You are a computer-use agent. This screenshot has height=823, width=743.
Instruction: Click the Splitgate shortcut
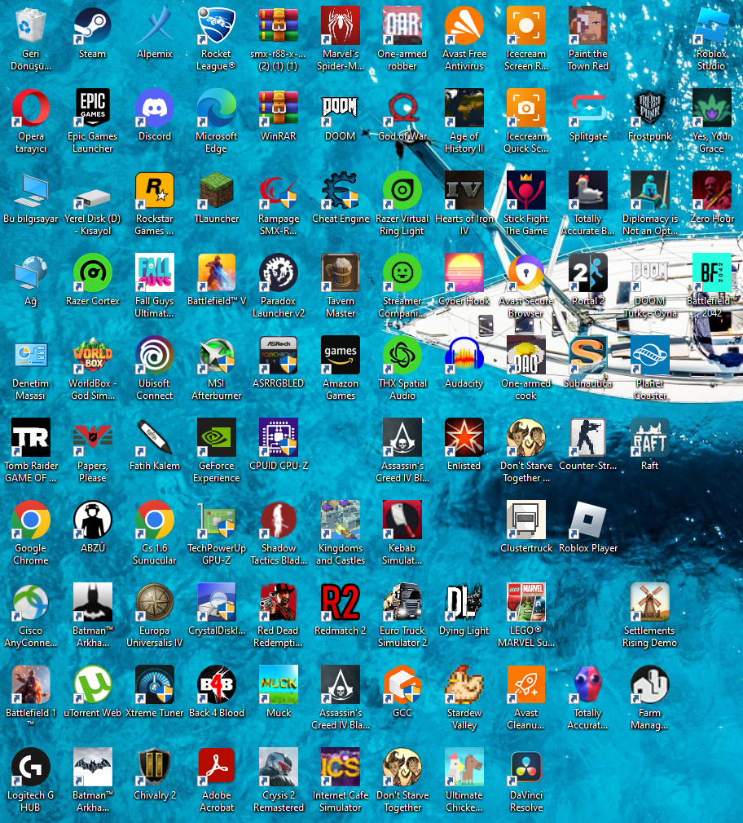click(587, 108)
